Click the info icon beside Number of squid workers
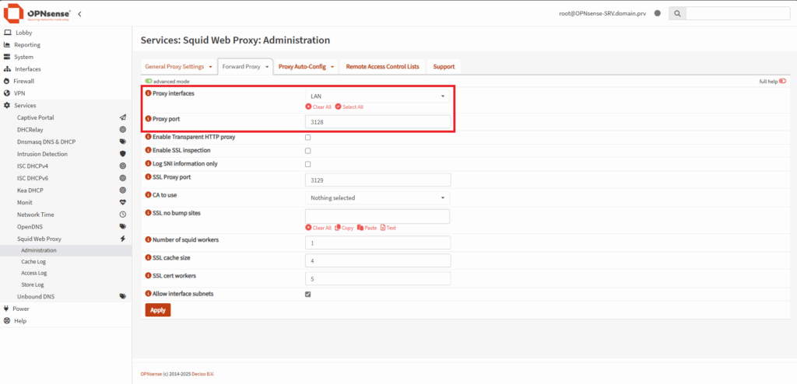The width and height of the screenshot is (797, 384). point(149,239)
